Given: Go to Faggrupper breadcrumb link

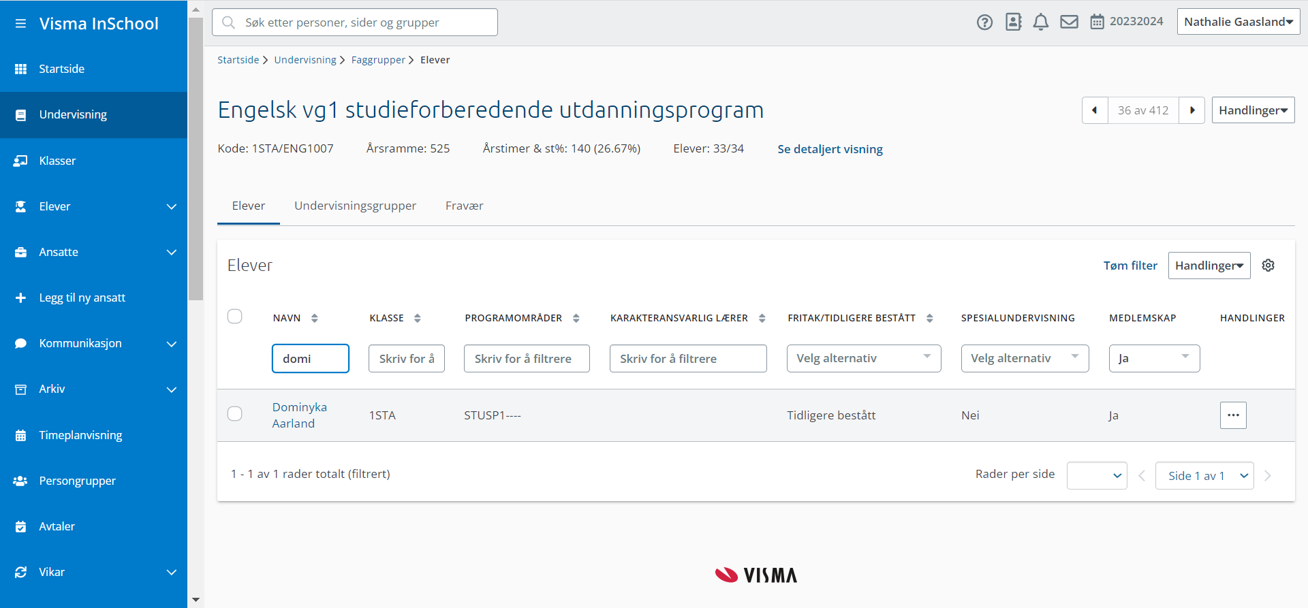Looking at the screenshot, I should coord(378,60).
